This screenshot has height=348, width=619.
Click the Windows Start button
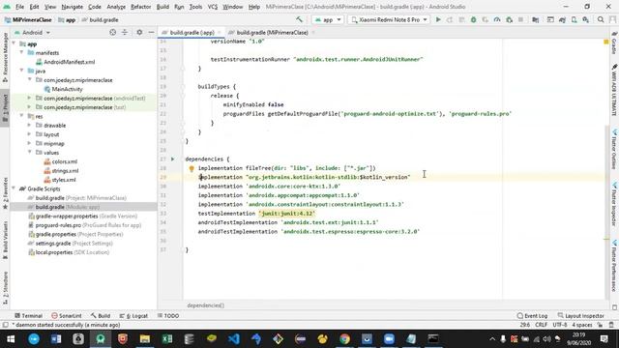[x=11, y=338]
